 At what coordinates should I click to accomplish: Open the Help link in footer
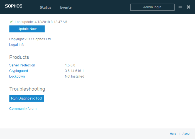coord(173,134)
